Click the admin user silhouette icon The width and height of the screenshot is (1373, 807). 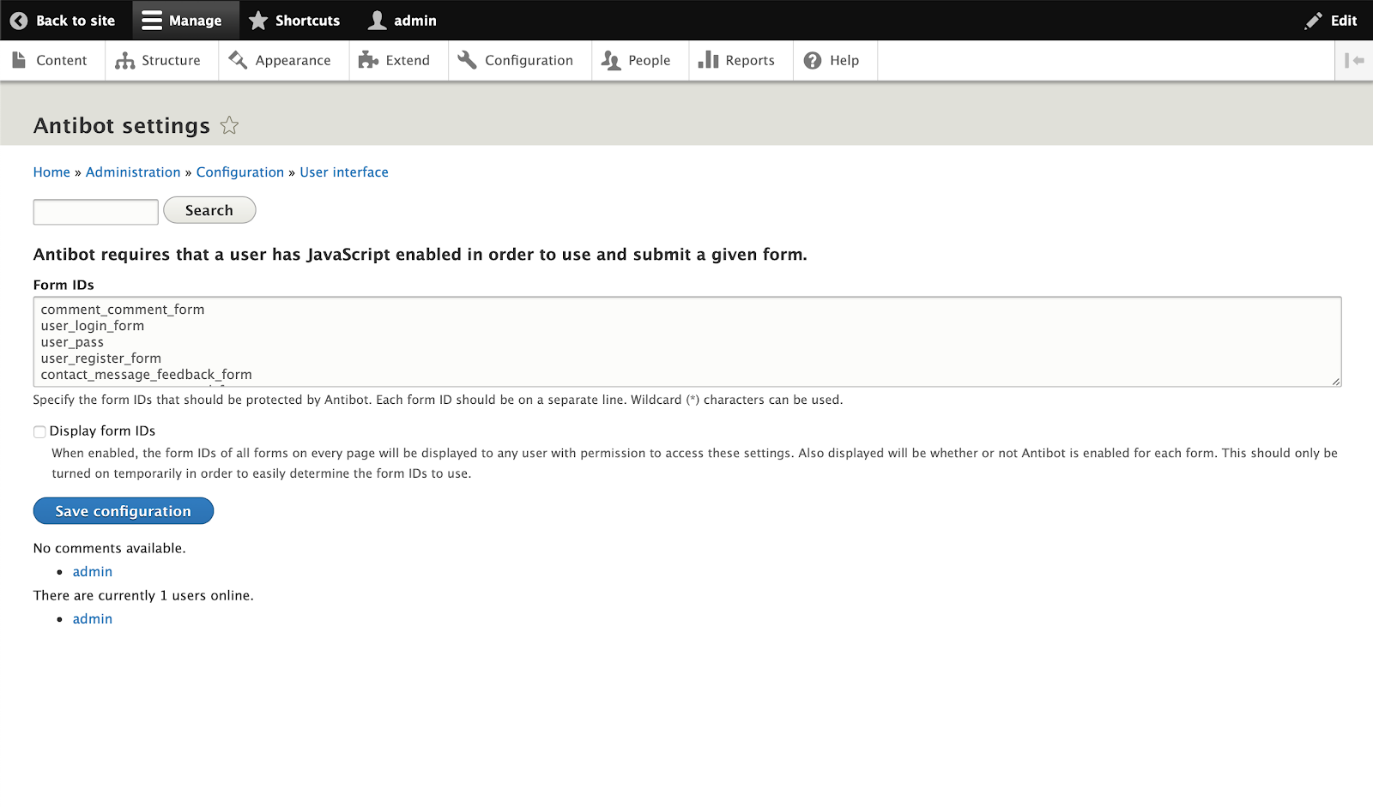point(378,21)
